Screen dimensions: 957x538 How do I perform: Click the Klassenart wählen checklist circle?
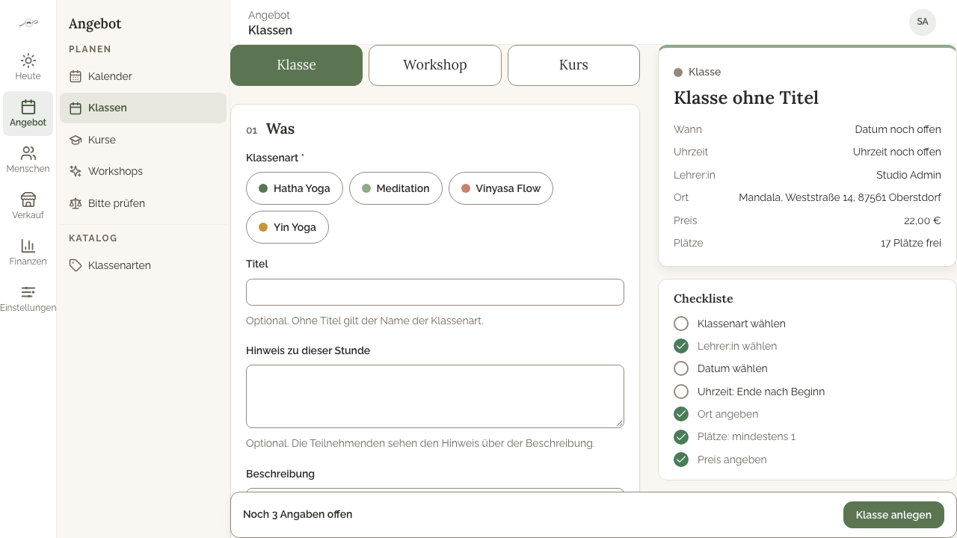click(681, 324)
